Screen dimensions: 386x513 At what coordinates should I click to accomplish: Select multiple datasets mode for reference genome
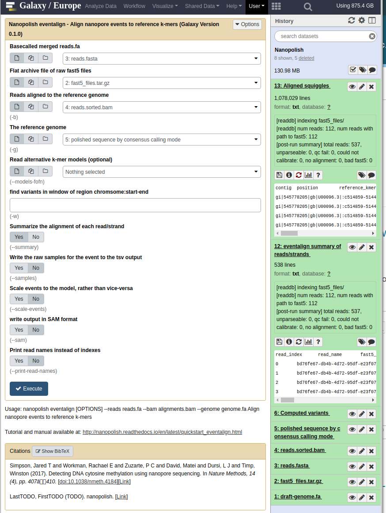[31, 139]
